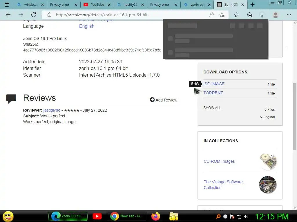
Task: Open the Settings and more menu
Action: point(289,15)
